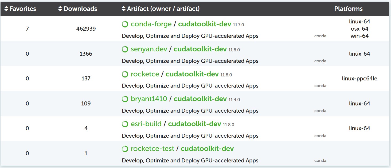
Task: Sort table by Favorites column
Action: click(x=20, y=9)
